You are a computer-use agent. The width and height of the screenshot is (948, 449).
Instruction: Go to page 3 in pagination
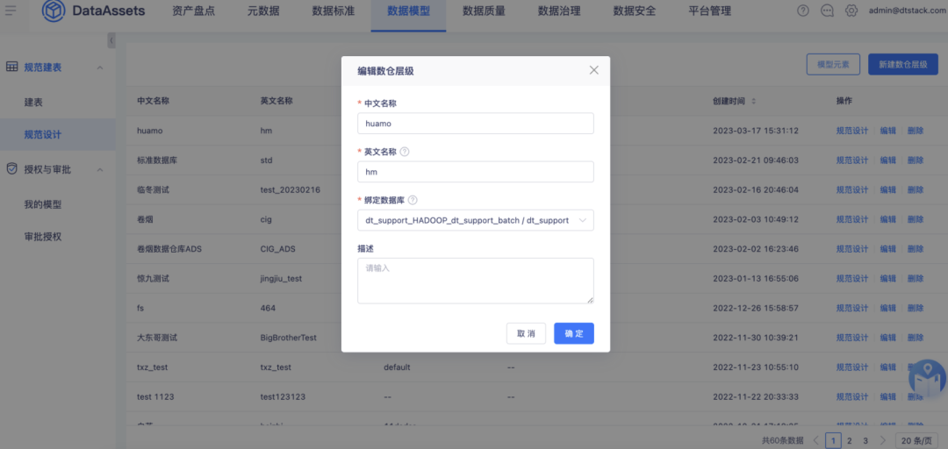pyautogui.click(x=865, y=440)
